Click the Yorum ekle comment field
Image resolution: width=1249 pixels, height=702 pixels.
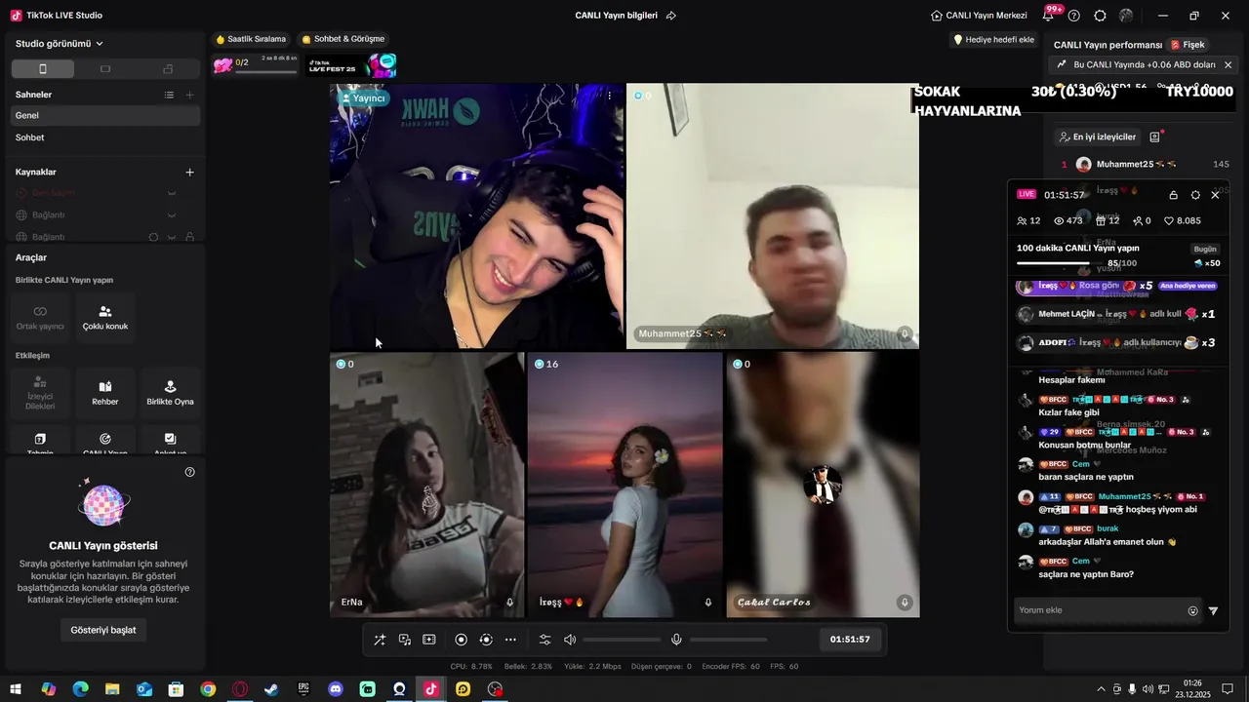1100,610
